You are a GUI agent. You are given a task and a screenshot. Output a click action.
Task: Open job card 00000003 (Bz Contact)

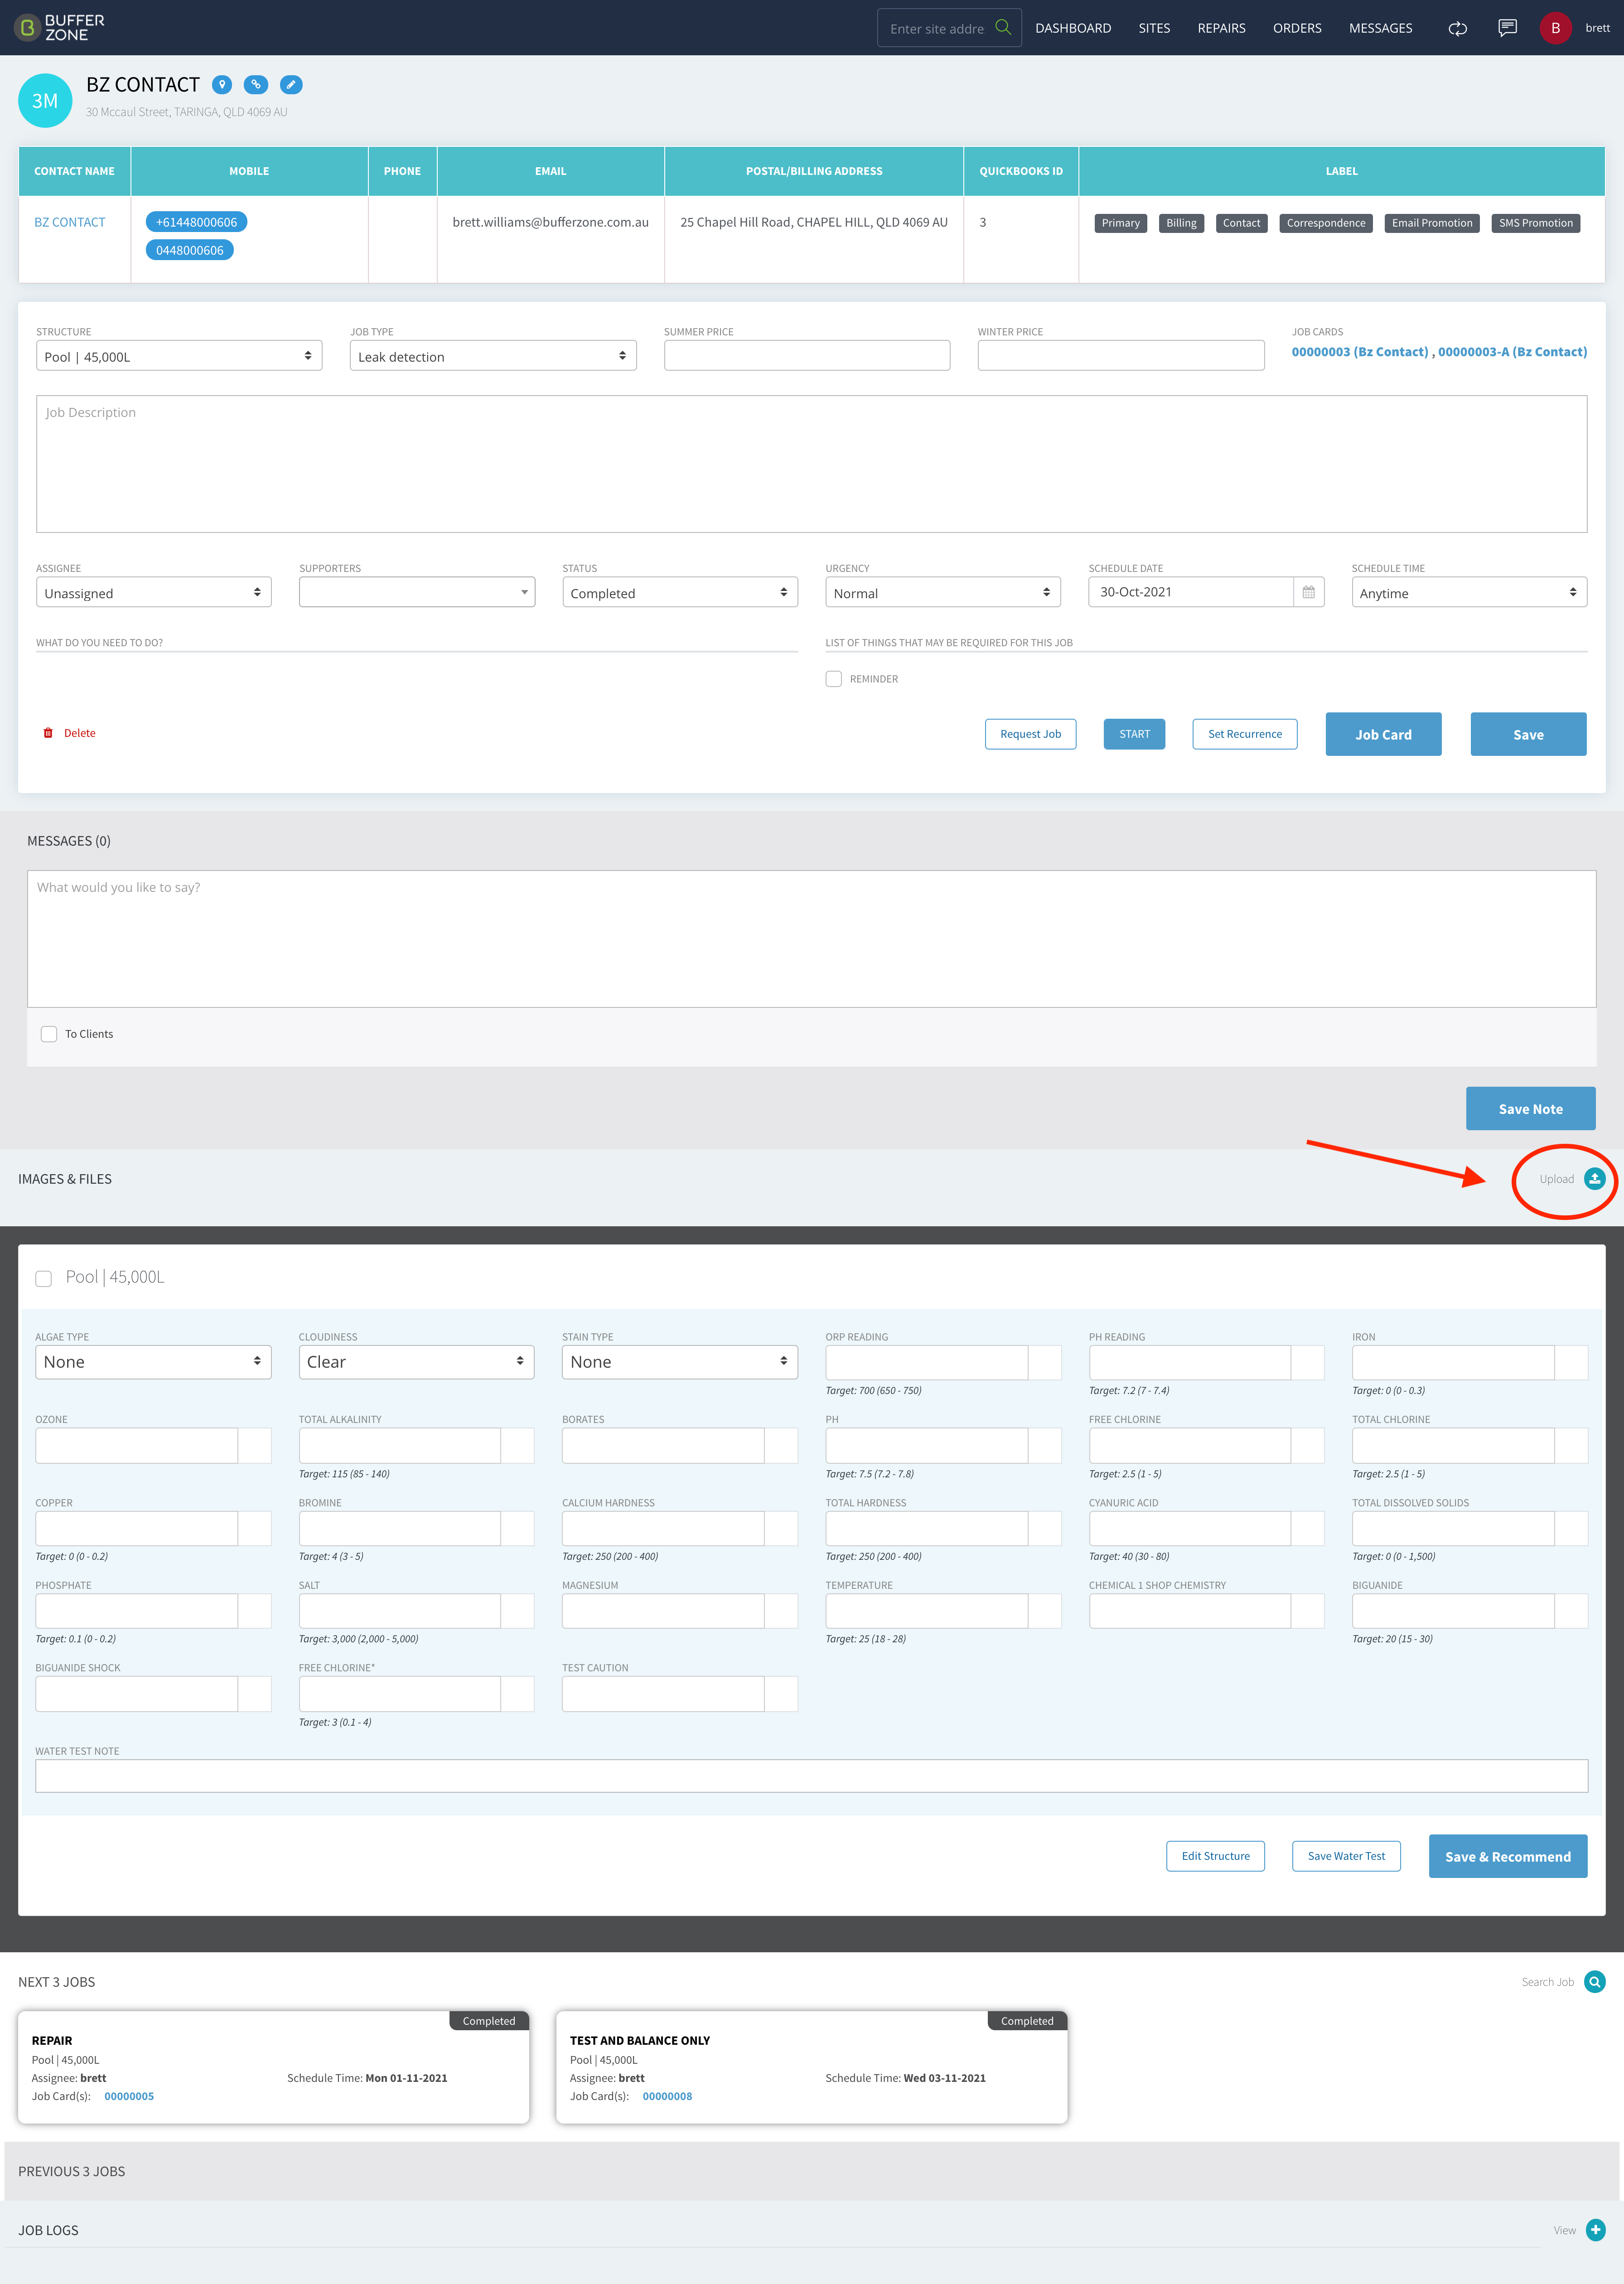[1359, 352]
